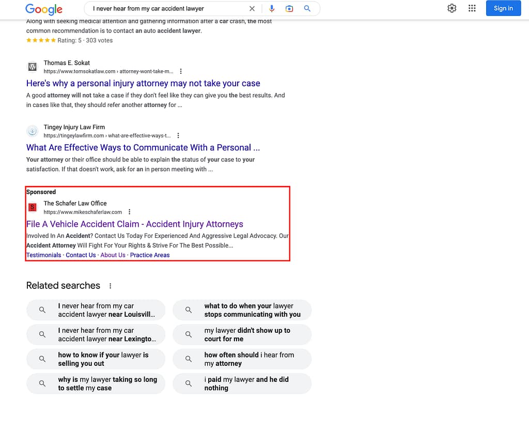Search "how often should i hear from my attorney"
This screenshot has width=529, height=429.
coord(242,359)
